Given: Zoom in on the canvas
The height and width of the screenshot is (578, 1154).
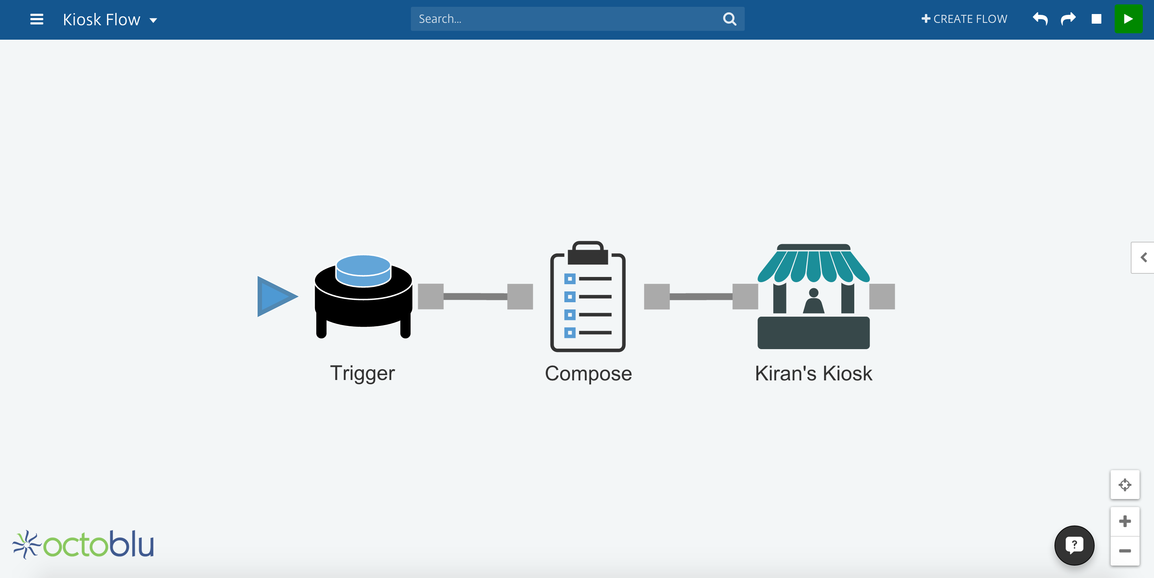Looking at the screenshot, I should [1124, 521].
